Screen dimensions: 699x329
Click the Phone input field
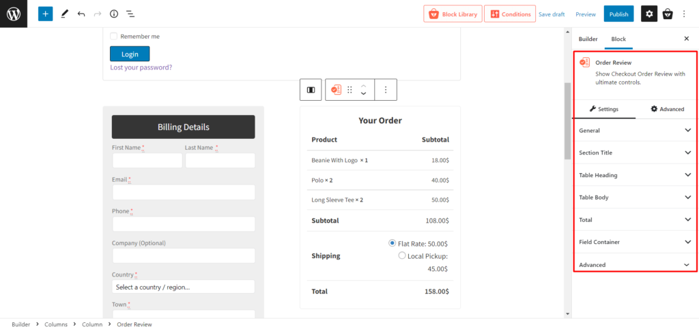[x=184, y=224]
